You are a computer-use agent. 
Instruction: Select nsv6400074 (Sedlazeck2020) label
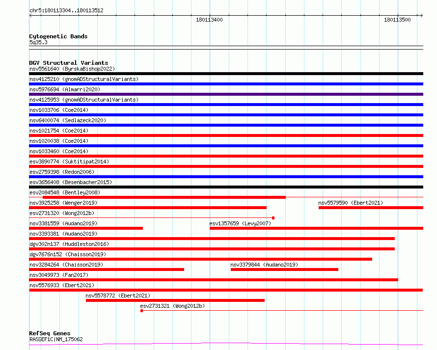(68, 120)
